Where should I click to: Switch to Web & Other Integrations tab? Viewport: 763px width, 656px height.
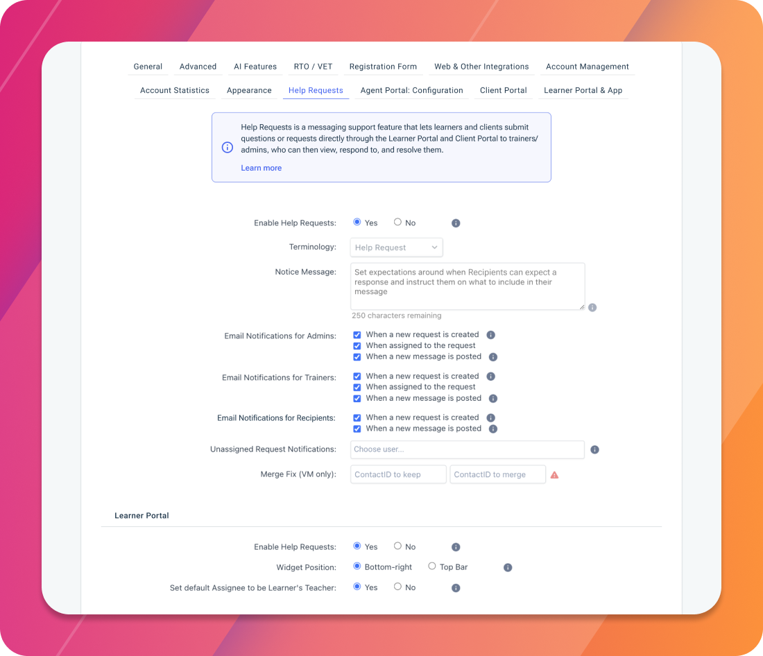[481, 67]
